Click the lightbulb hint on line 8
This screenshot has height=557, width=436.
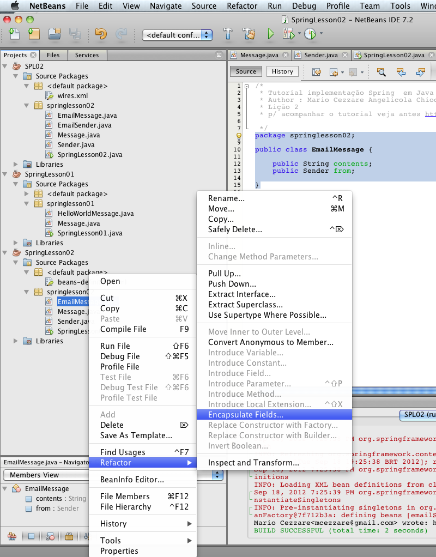tap(239, 136)
